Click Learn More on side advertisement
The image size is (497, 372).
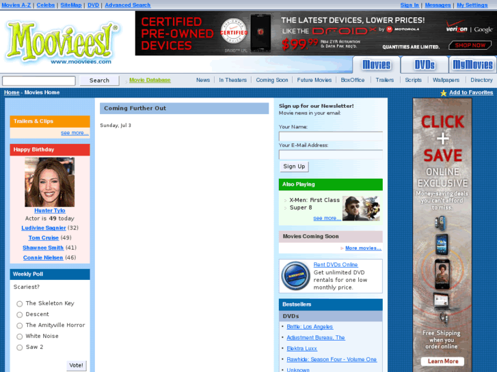tap(443, 361)
